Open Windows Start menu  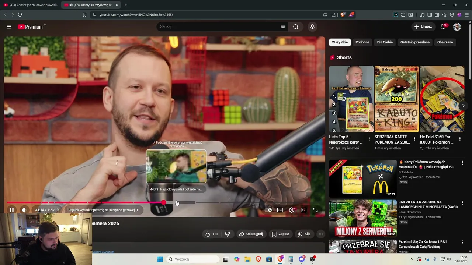point(160,259)
